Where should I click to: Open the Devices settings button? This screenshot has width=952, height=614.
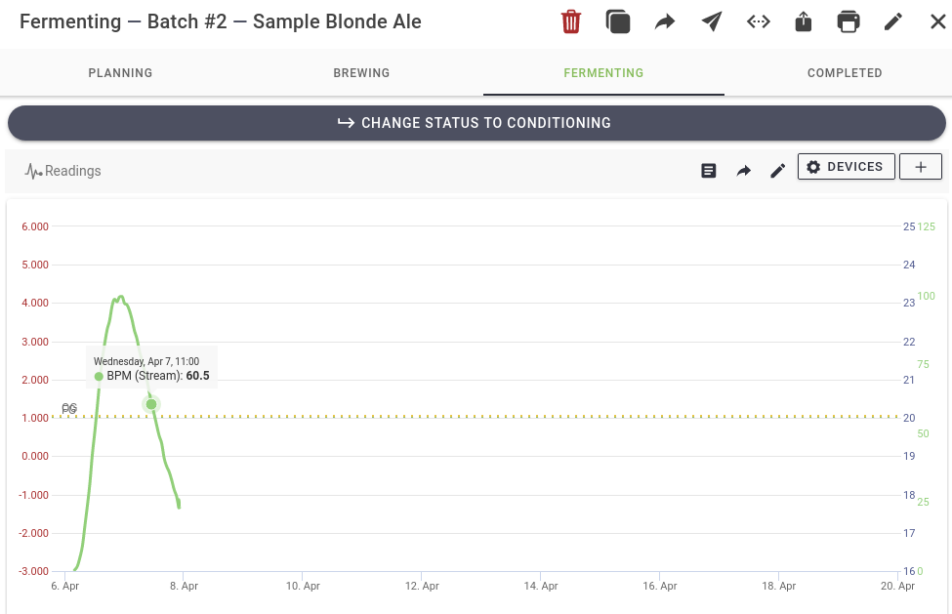(x=845, y=167)
